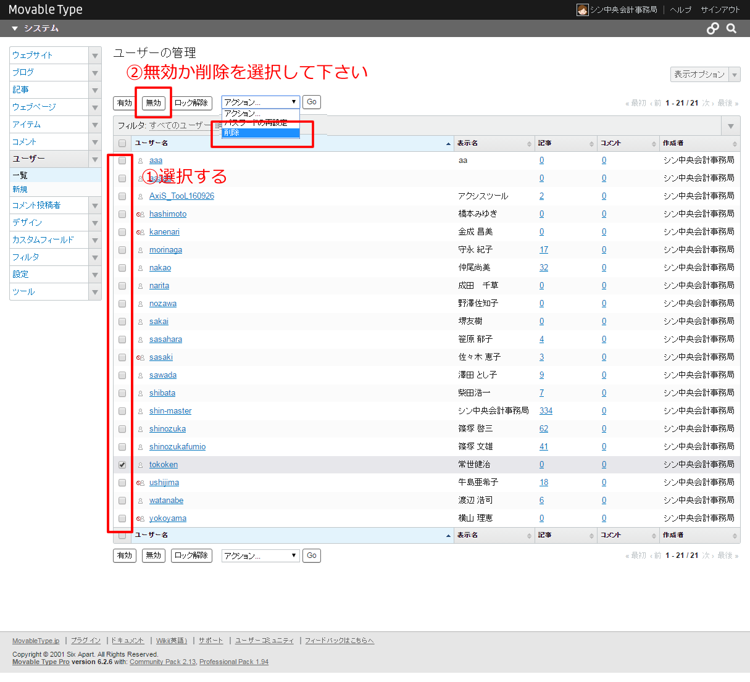Click the search magnifier icon in header
The height and width of the screenshot is (682, 750).
(731, 28)
